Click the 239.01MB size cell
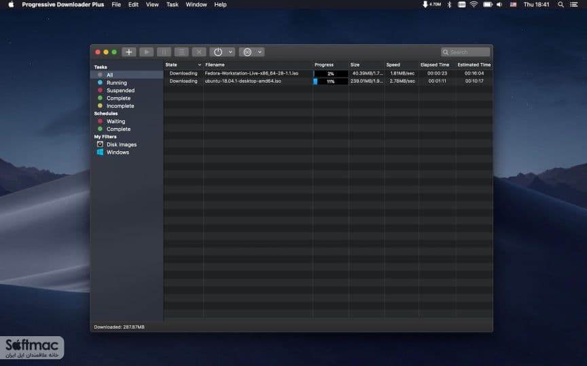The image size is (587, 366). pyautogui.click(x=366, y=81)
